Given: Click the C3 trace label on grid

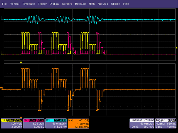Looking at the screenshot, I should pyautogui.click(x=2, y=18).
